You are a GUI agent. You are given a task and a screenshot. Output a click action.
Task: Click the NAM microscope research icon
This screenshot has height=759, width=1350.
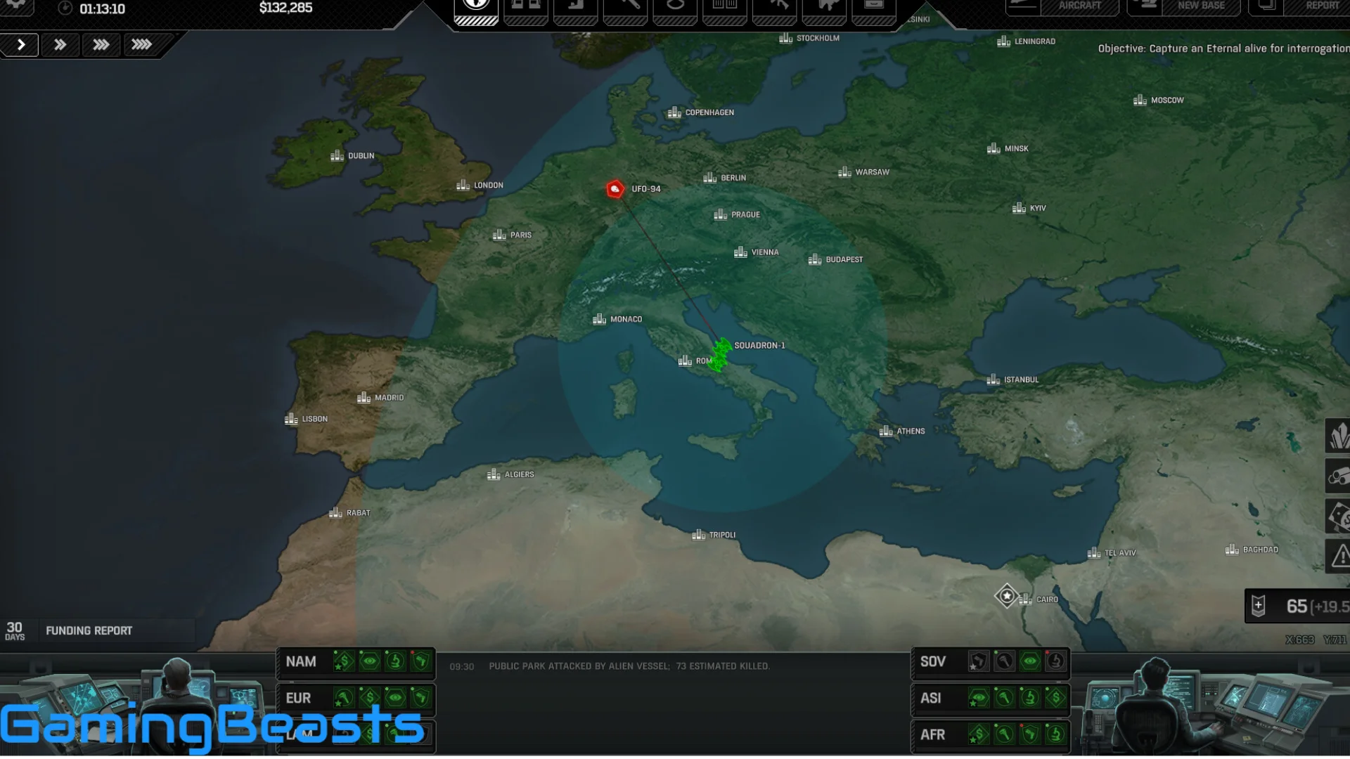(x=395, y=661)
